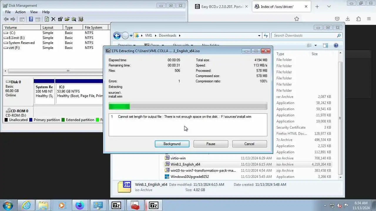Click the Refresh icon in Disk Management toolbar
Image resolution: width=376 pixels, height=211 pixels.
tap(47, 19)
